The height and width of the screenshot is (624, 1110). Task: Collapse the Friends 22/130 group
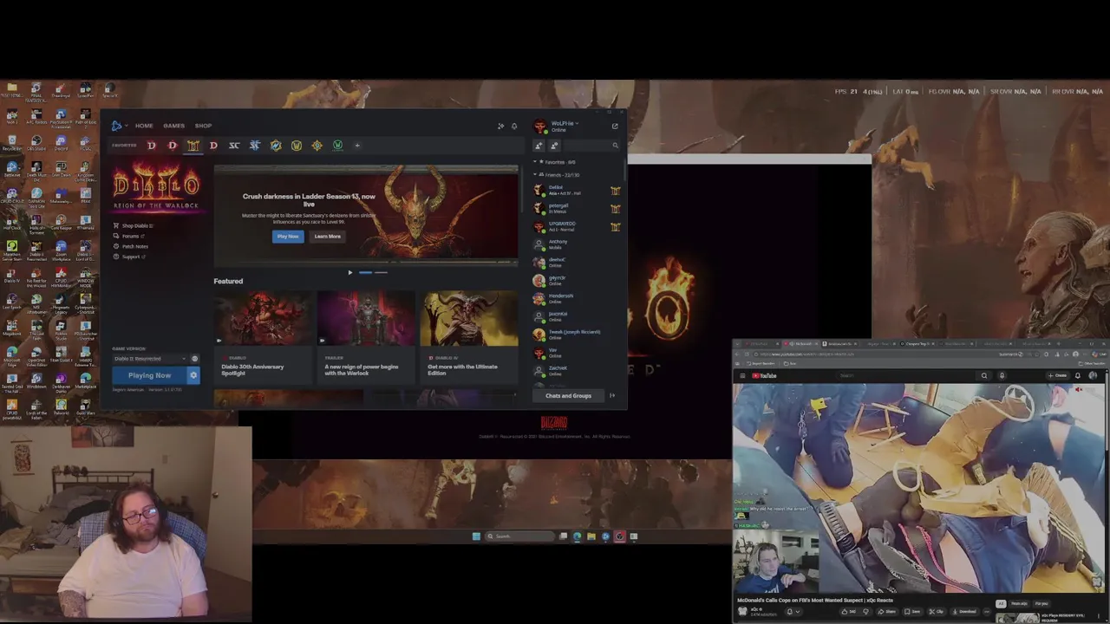click(x=558, y=175)
